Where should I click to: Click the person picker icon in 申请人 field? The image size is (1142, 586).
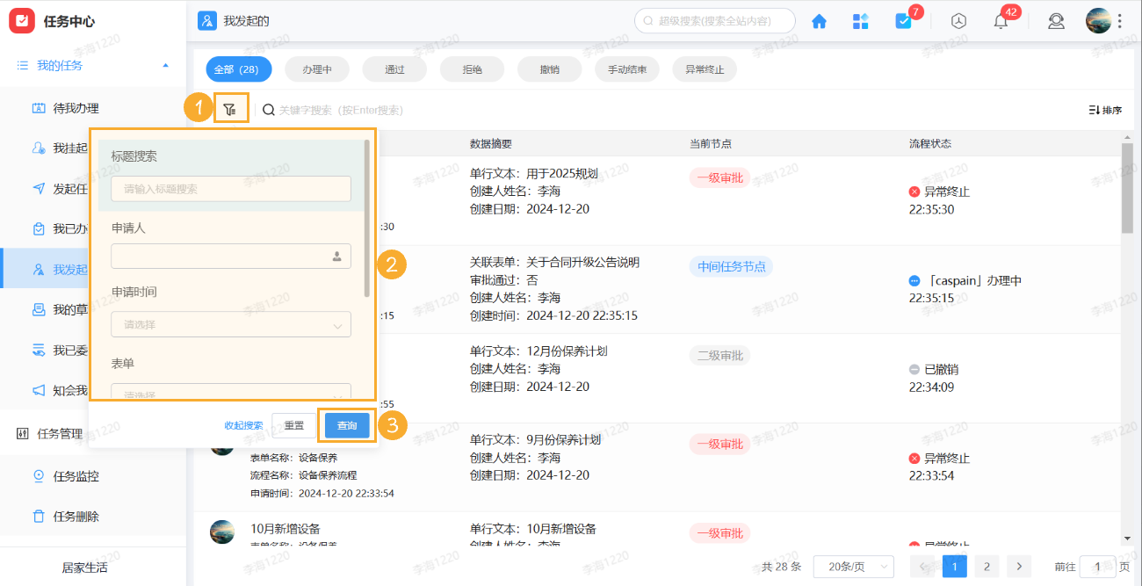click(338, 256)
